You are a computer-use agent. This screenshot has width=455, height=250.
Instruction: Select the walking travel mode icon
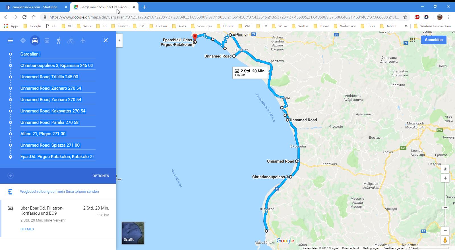coord(59,40)
